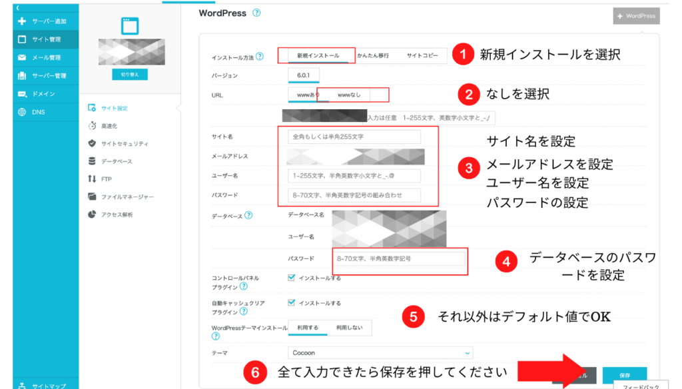682x389 pixels.
Task: Select 利用しない for theme install
Action: [350, 328]
